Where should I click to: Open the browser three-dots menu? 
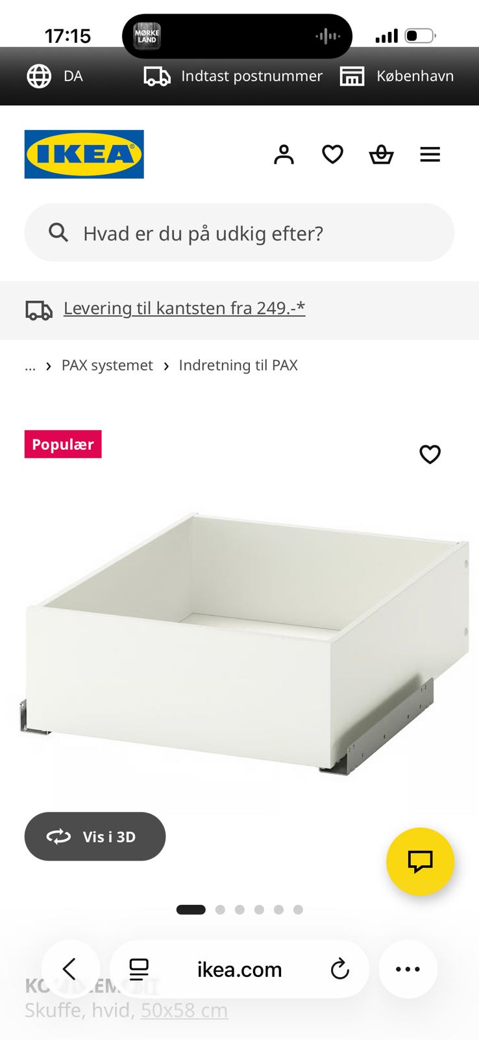[x=408, y=969]
